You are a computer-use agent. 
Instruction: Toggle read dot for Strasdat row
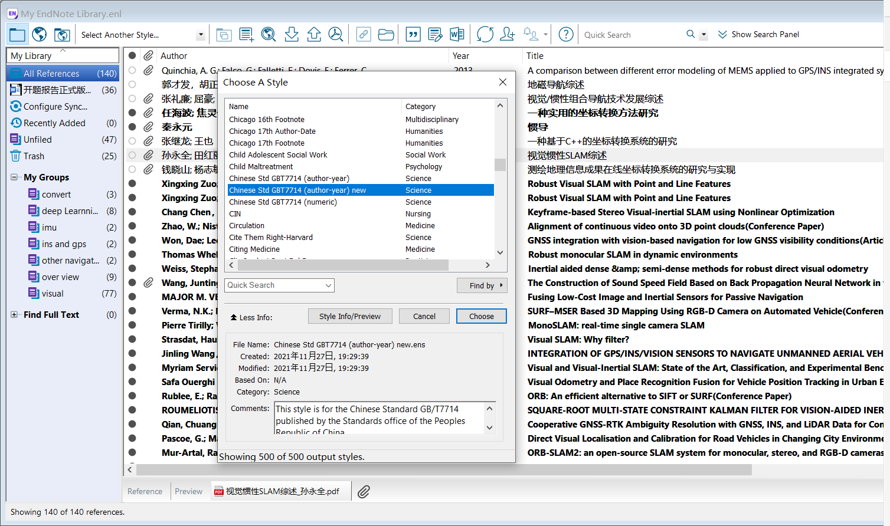point(132,339)
